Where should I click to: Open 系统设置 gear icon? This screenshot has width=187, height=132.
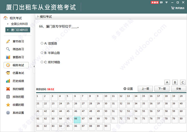tap(8, 113)
